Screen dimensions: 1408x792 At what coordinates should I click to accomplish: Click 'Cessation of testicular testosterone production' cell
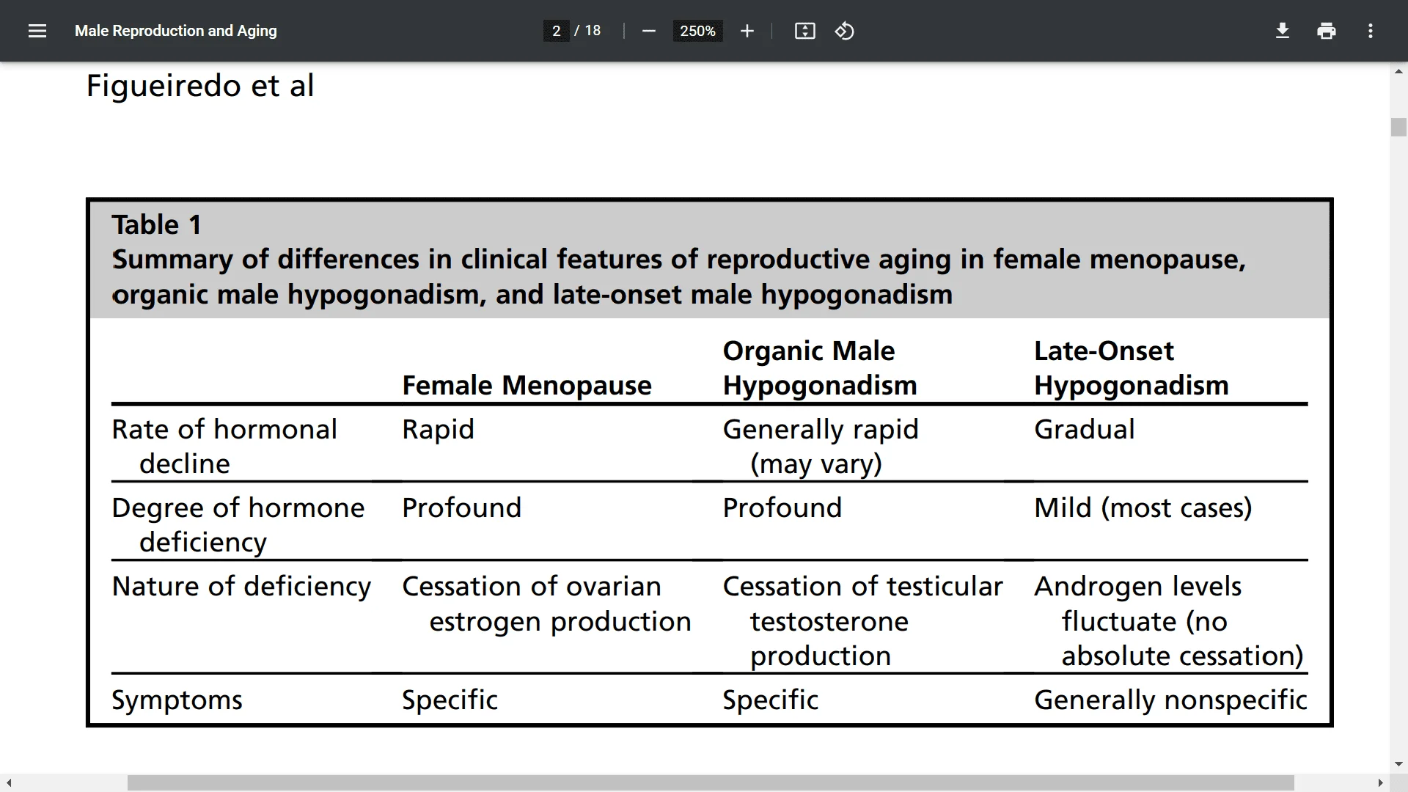click(x=862, y=620)
